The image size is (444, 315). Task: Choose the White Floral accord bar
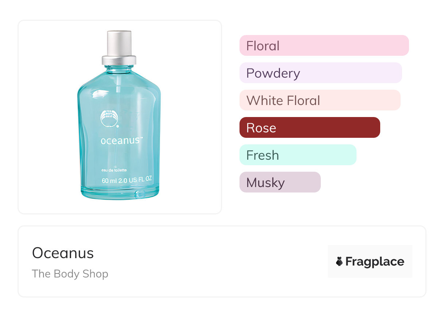pos(320,100)
